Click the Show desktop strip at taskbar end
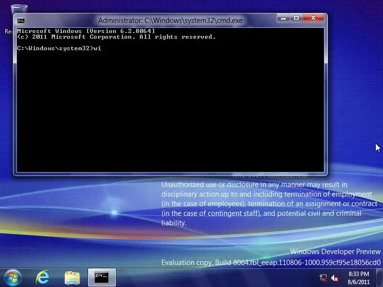The image size is (383, 287). tap(379, 278)
